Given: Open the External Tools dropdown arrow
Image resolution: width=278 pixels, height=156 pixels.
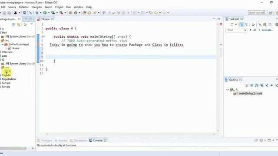Looking at the screenshot, I should pos(65,13).
